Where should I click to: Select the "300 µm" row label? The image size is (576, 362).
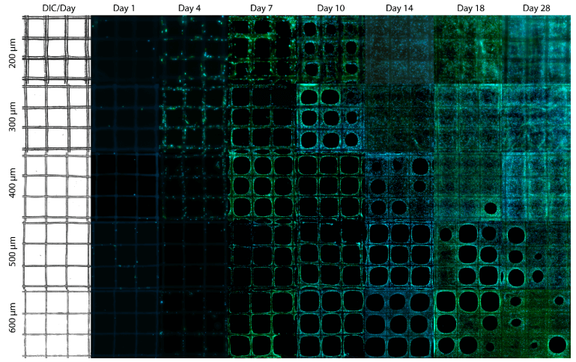point(13,117)
